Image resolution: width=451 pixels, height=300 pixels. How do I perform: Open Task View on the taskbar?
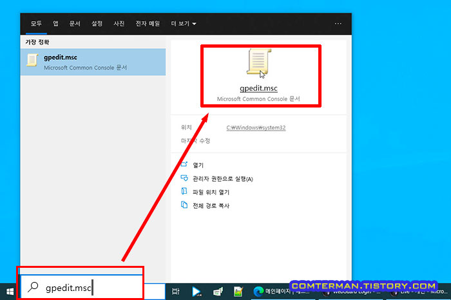click(x=175, y=292)
